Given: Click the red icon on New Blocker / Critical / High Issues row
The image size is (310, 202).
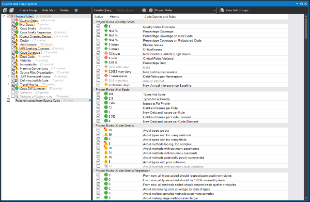Looking at the screenshot, I should click(x=106, y=53).
